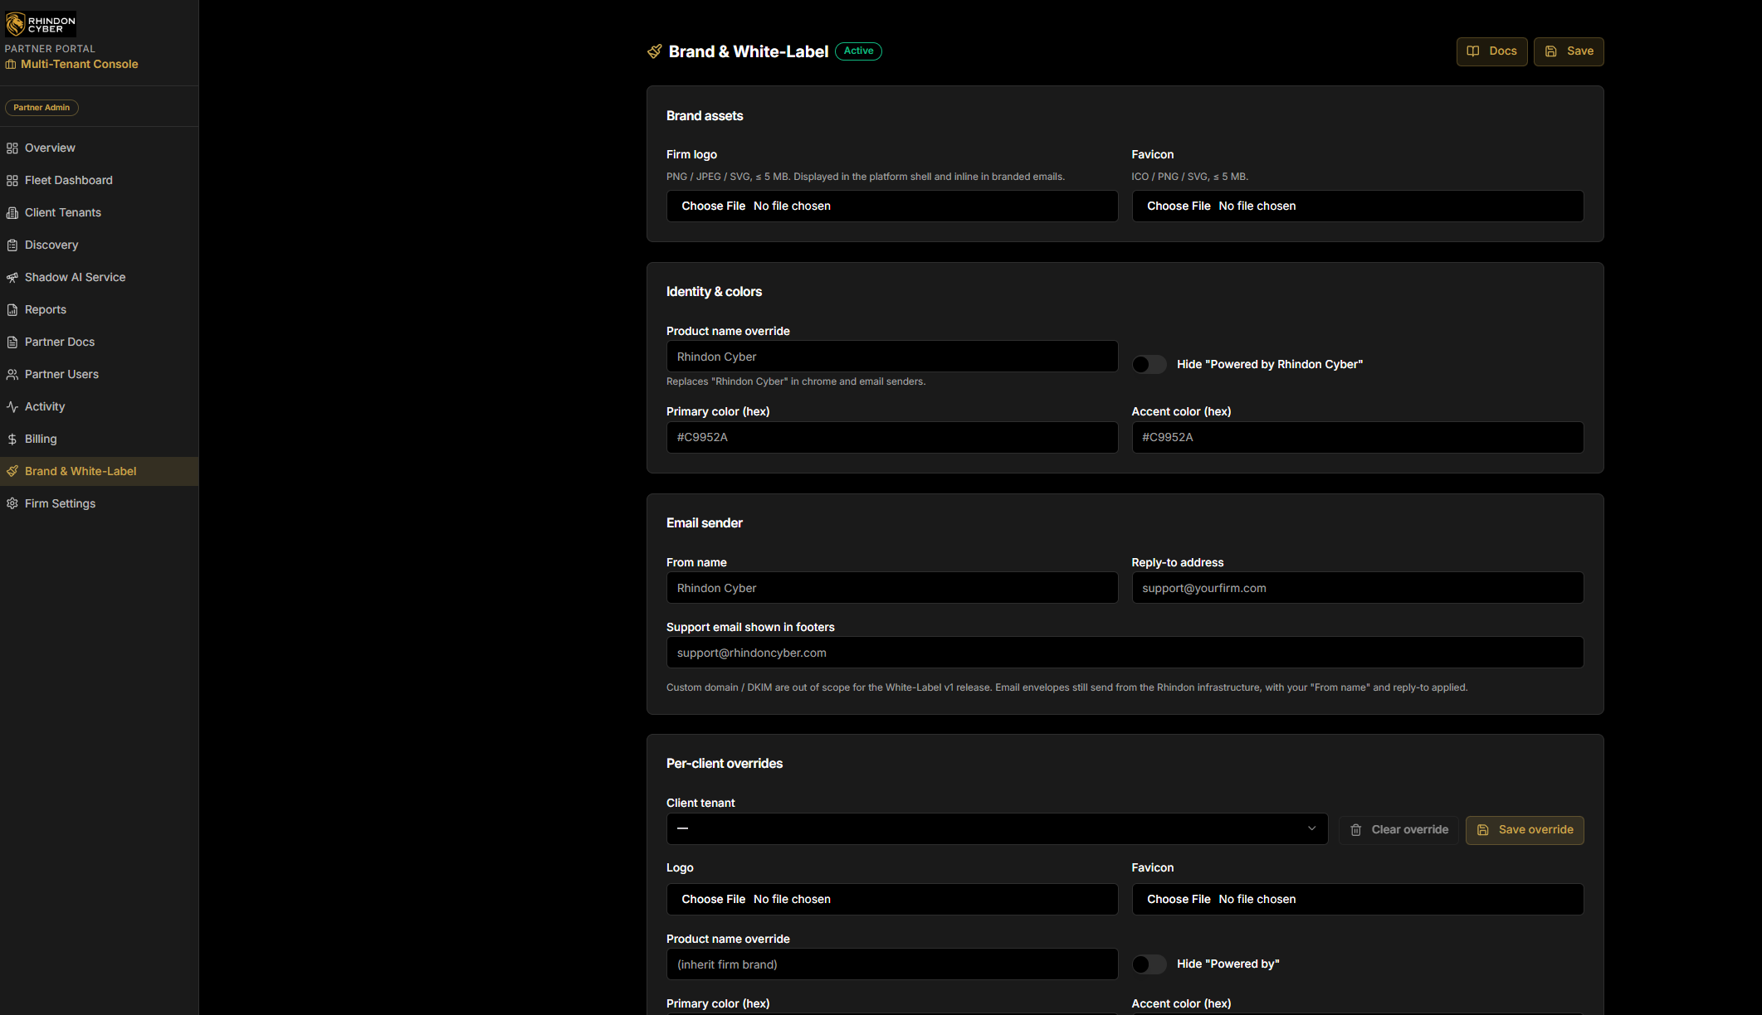
Task: Click the Shadow AI Service telescope icon
Action: 12,278
